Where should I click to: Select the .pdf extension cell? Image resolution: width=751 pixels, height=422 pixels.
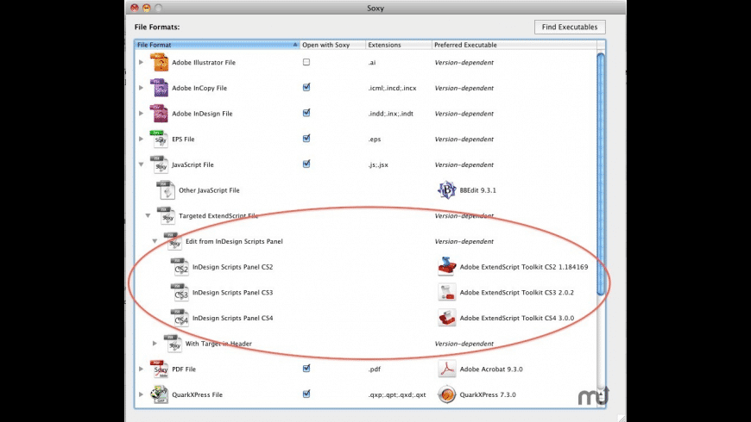[375, 369]
